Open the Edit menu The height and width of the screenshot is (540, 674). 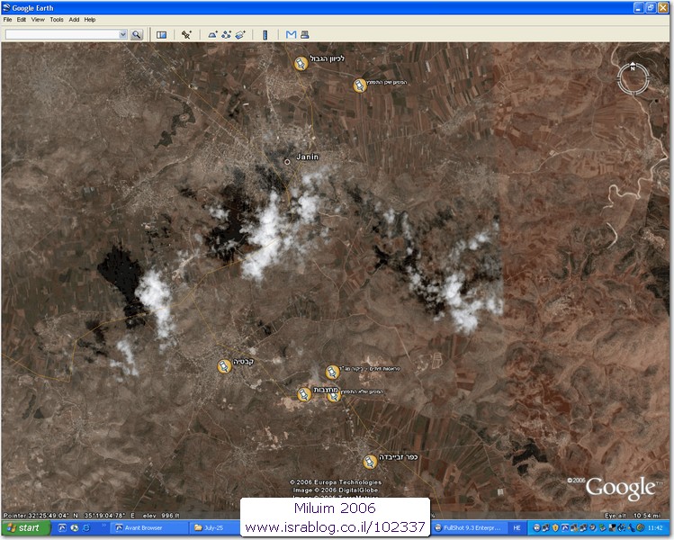(x=22, y=19)
